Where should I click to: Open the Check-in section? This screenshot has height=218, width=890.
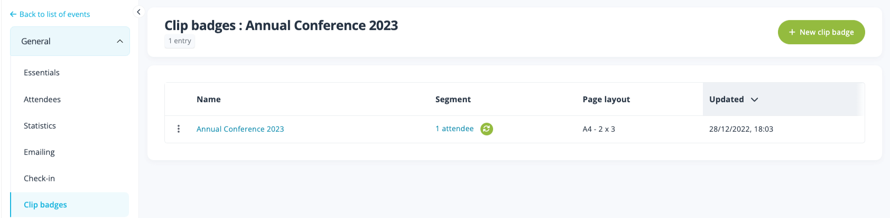click(39, 179)
